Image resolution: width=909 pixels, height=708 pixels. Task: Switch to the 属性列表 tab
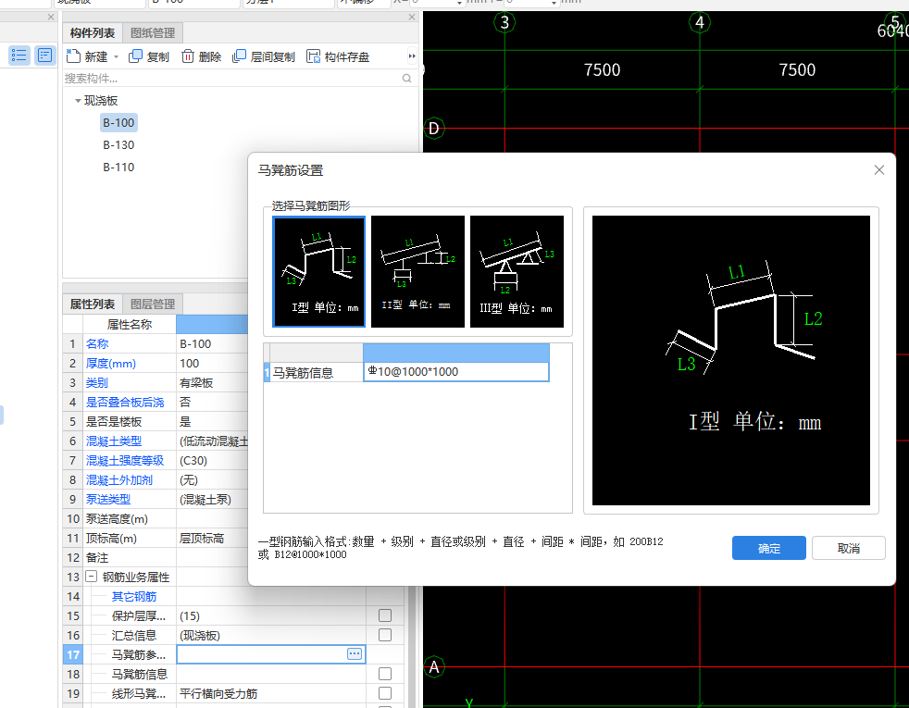coord(93,304)
